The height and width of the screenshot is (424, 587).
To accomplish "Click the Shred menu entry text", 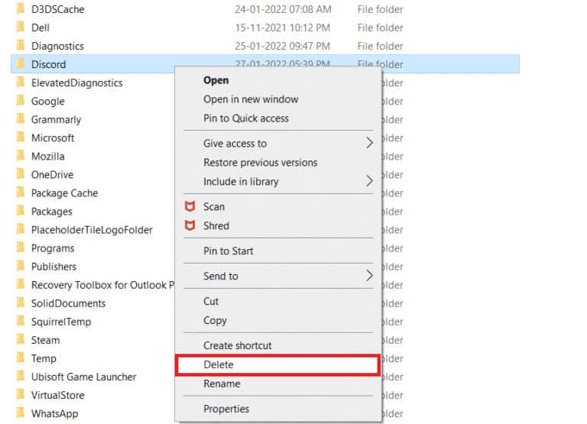I will 216,225.
